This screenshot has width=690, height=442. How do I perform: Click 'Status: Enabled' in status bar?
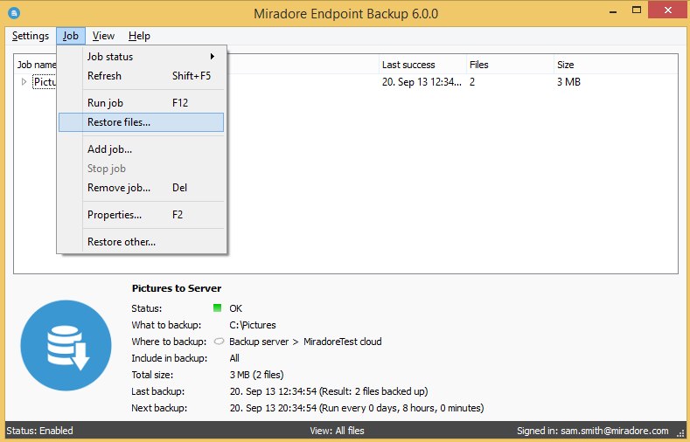[x=39, y=431]
